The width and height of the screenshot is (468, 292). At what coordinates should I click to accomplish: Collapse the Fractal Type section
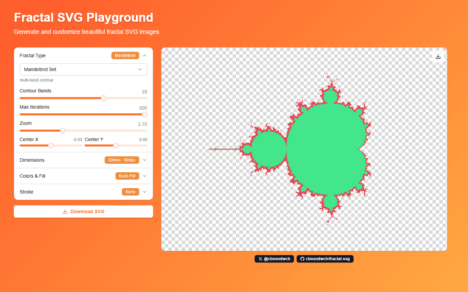point(145,55)
